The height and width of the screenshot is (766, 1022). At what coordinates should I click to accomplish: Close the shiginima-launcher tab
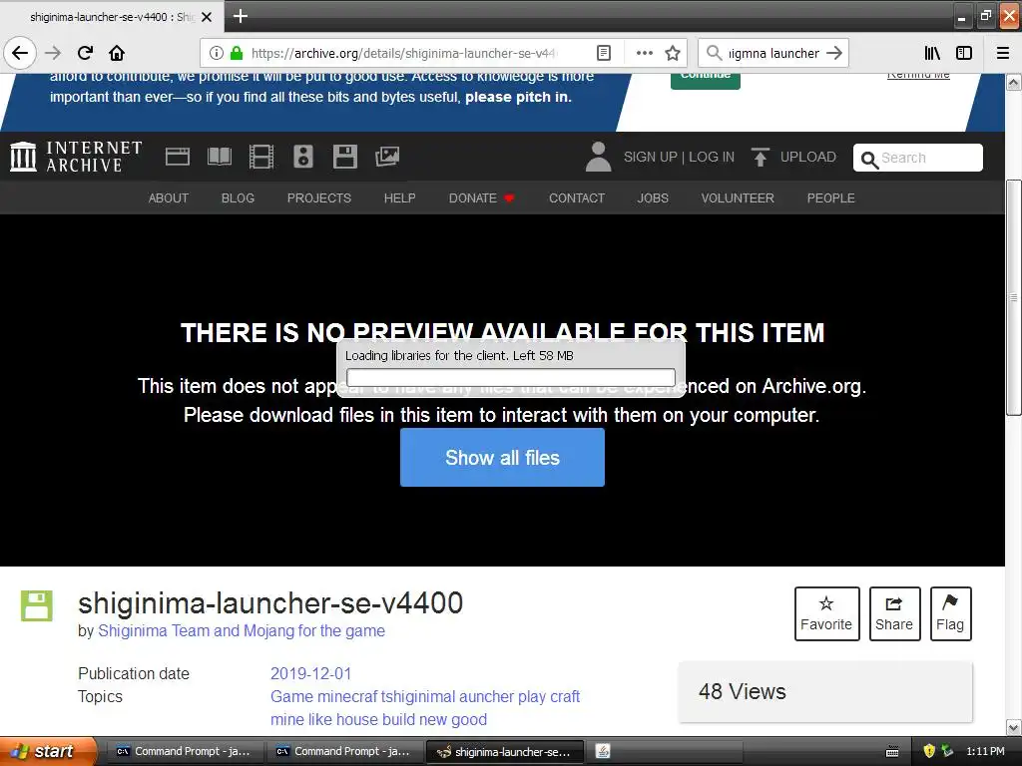click(x=206, y=17)
